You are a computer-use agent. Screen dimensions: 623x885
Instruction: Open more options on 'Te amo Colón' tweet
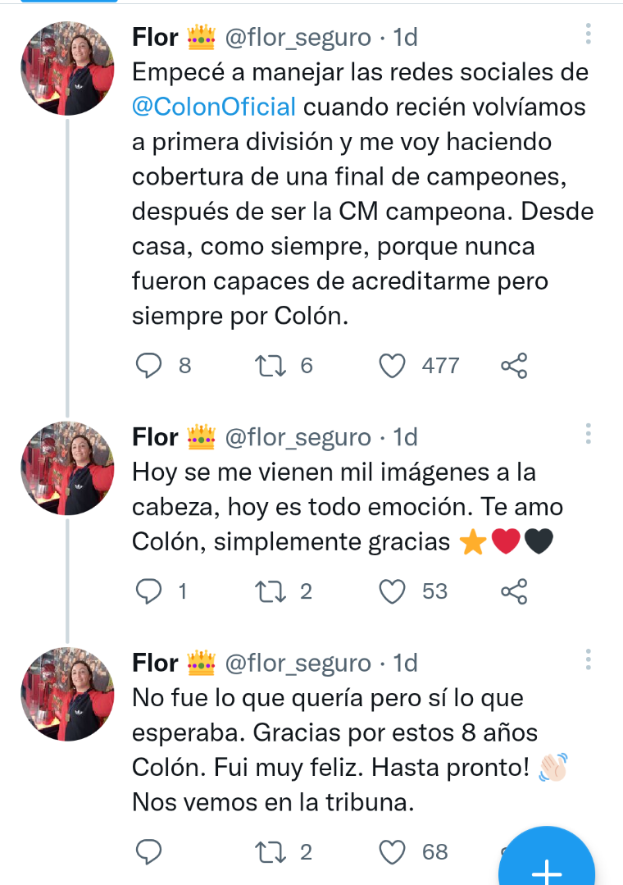pos(588,435)
